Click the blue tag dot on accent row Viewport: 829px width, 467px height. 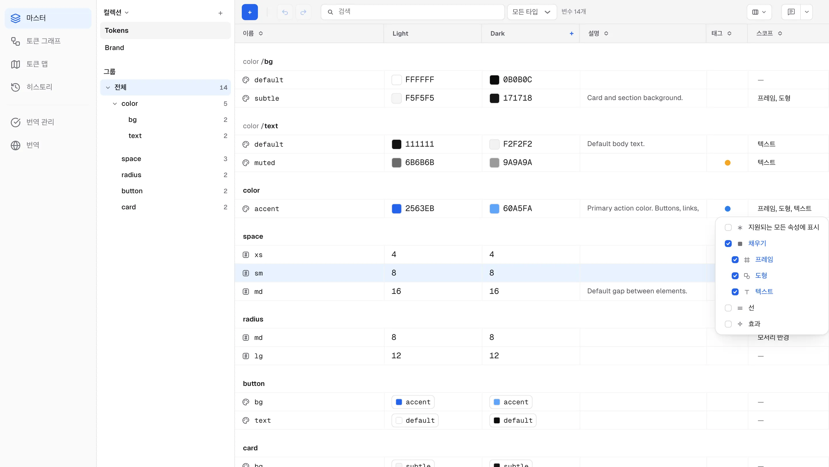(x=727, y=208)
